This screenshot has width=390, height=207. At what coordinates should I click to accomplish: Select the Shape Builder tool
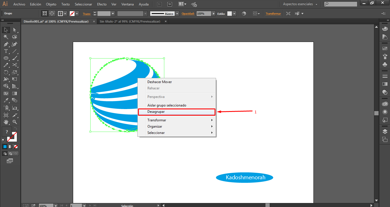coord(6,86)
